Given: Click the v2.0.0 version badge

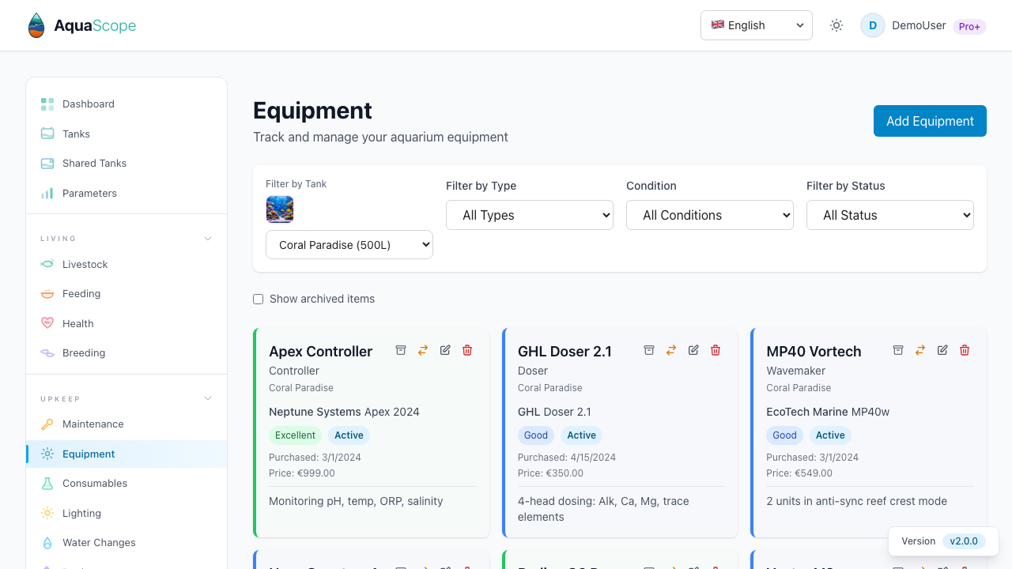Looking at the screenshot, I should tap(964, 541).
